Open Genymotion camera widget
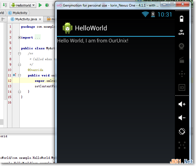This screenshot has width=196, height=166. (x=182, y=46)
